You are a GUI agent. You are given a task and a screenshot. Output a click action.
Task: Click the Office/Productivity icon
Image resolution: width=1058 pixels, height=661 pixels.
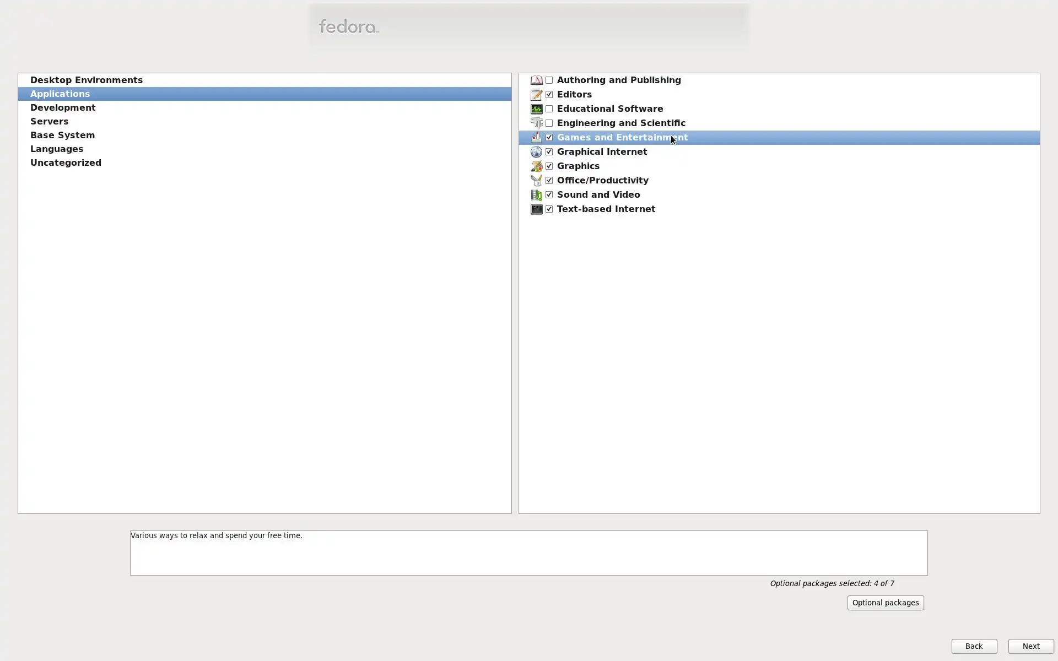[x=536, y=181]
